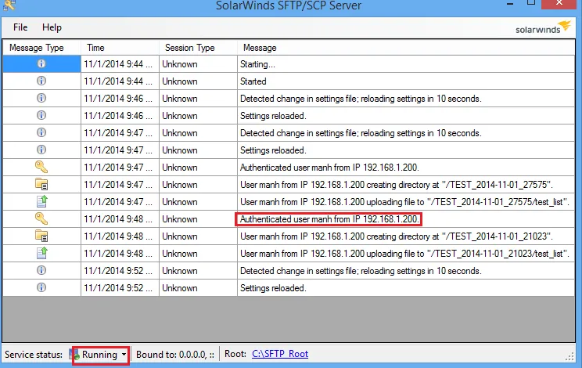Click the info icon in the Starting... row
This screenshot has width=582, height=368.
point(41,63)
